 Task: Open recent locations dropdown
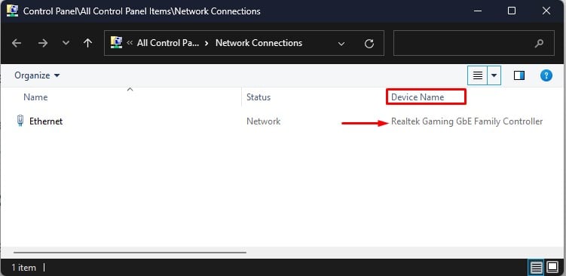(66, 43)
